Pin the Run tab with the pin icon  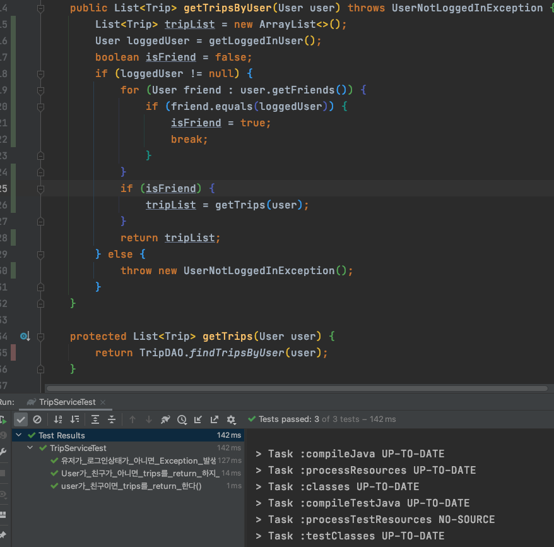[3, 535]
